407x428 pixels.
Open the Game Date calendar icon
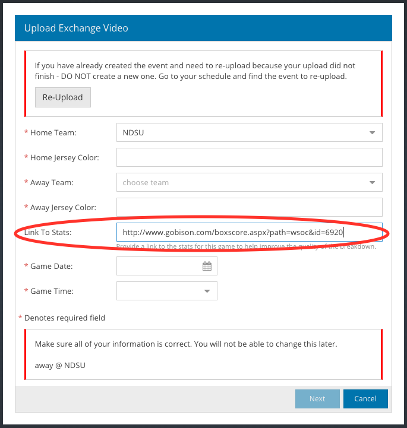pyautogui.click(x=207, y=266)
